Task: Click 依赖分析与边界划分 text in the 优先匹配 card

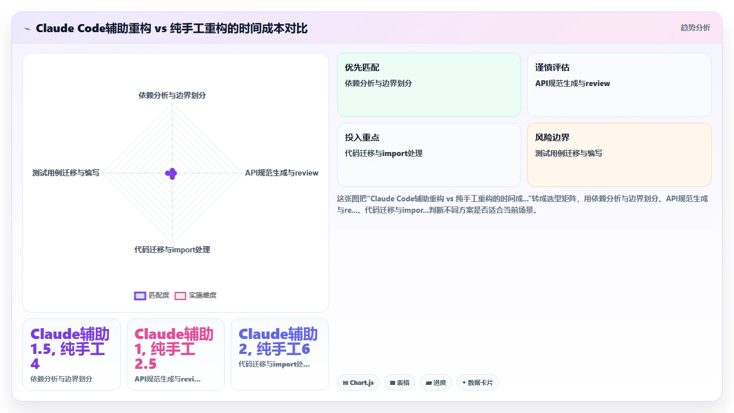Action: coord(378,83)
